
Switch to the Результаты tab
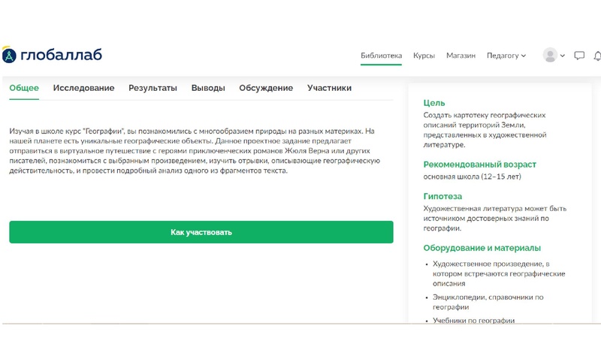pos(153,88)
